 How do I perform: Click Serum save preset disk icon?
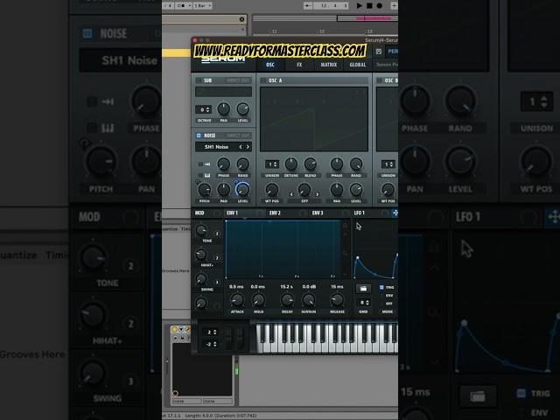[379, 52]
